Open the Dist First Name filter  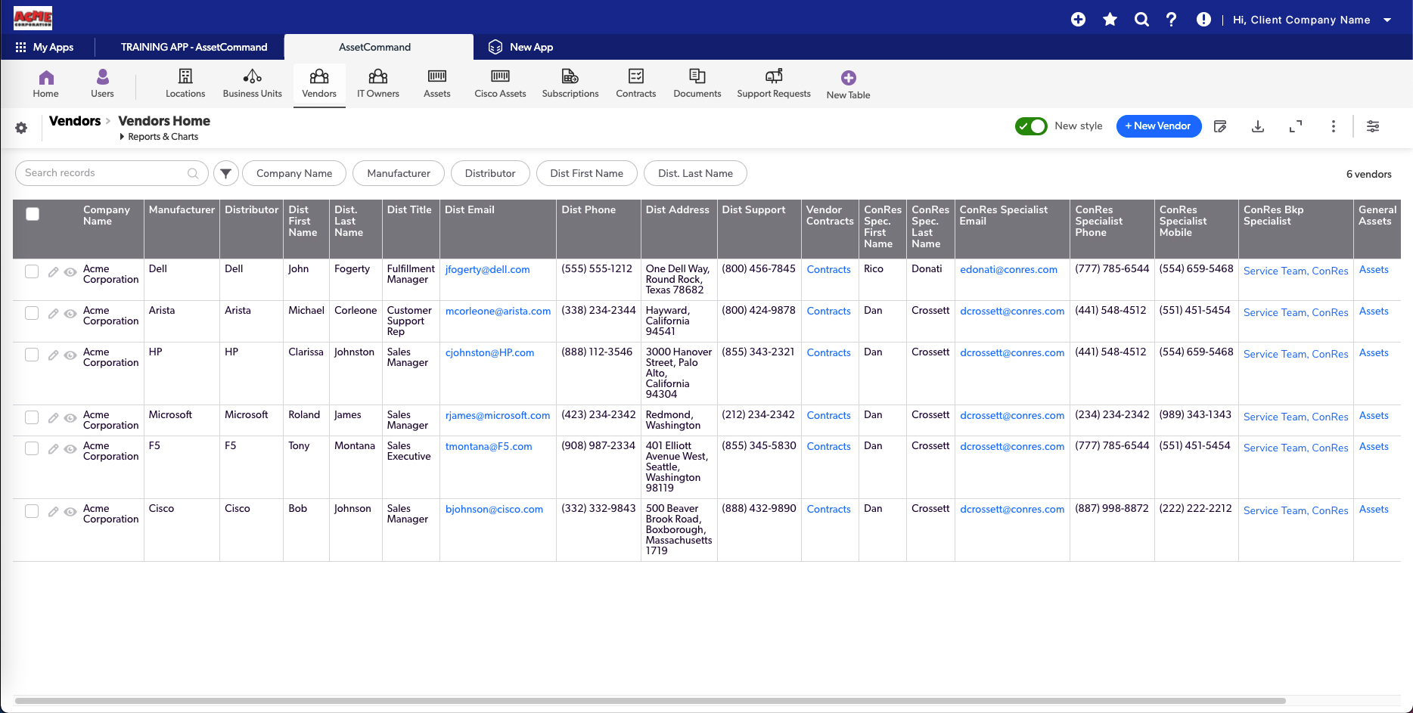tap(587, 173)
